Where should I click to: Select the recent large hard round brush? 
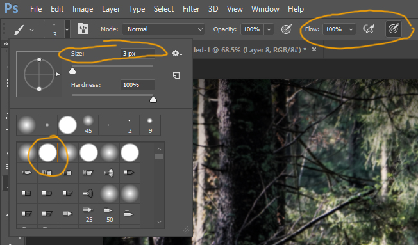pos(67,125)
